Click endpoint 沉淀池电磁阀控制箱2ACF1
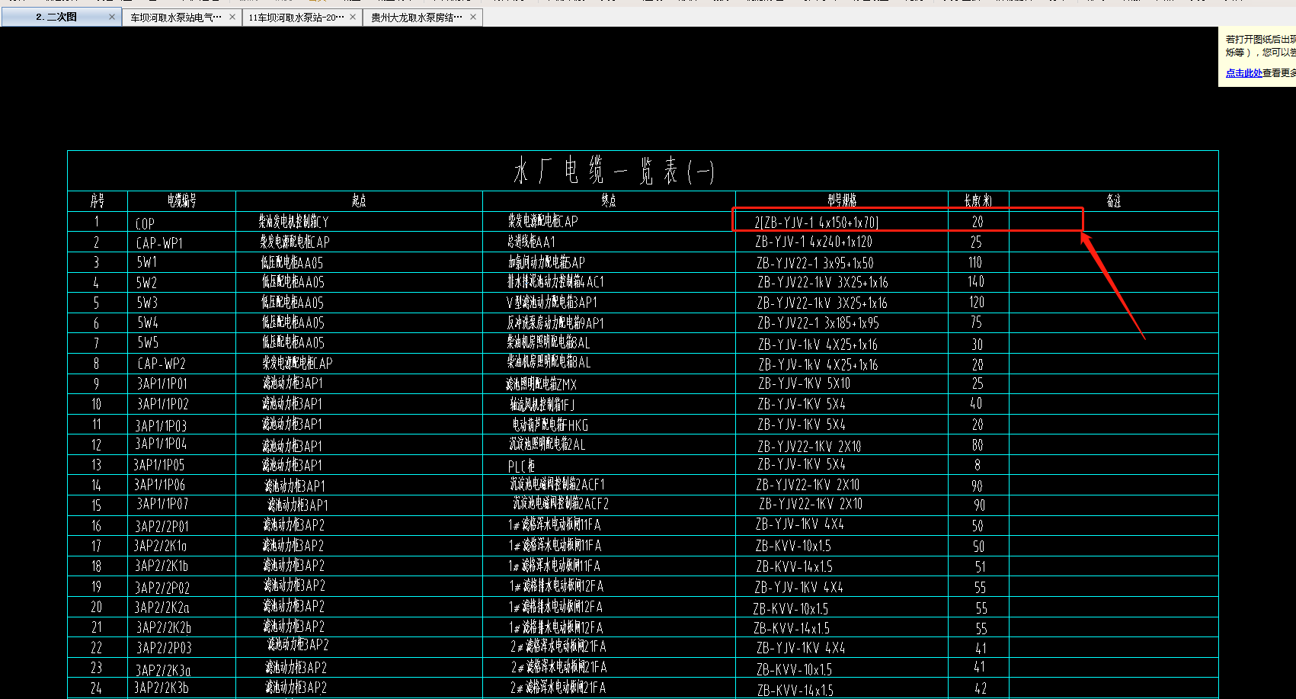 [557, 485]
